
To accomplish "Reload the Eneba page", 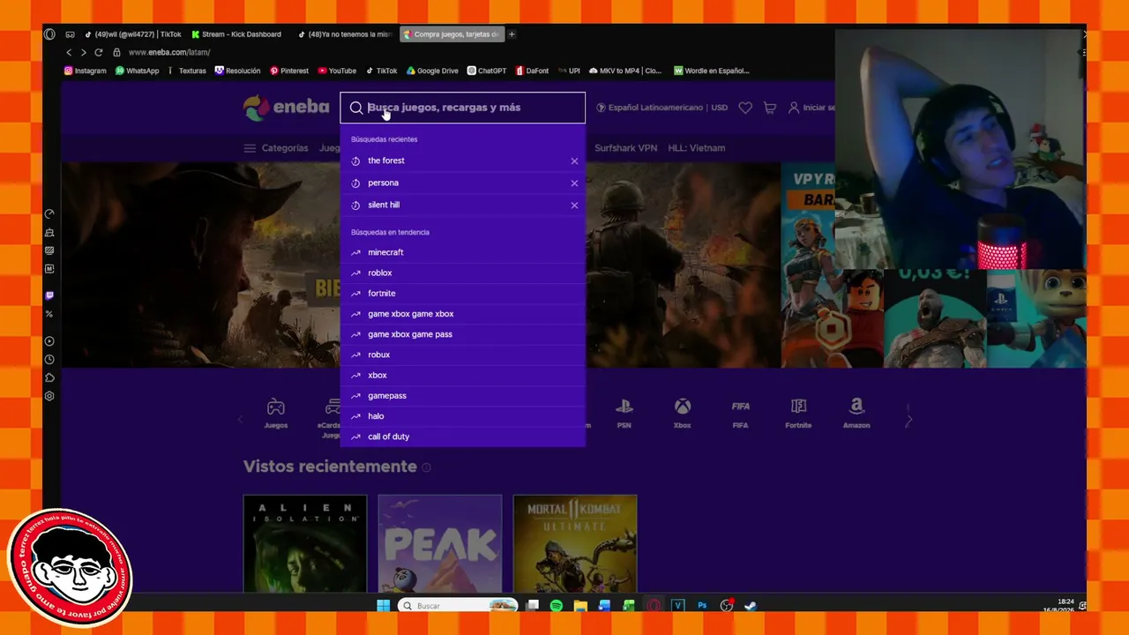I will (x=98, y=52).
